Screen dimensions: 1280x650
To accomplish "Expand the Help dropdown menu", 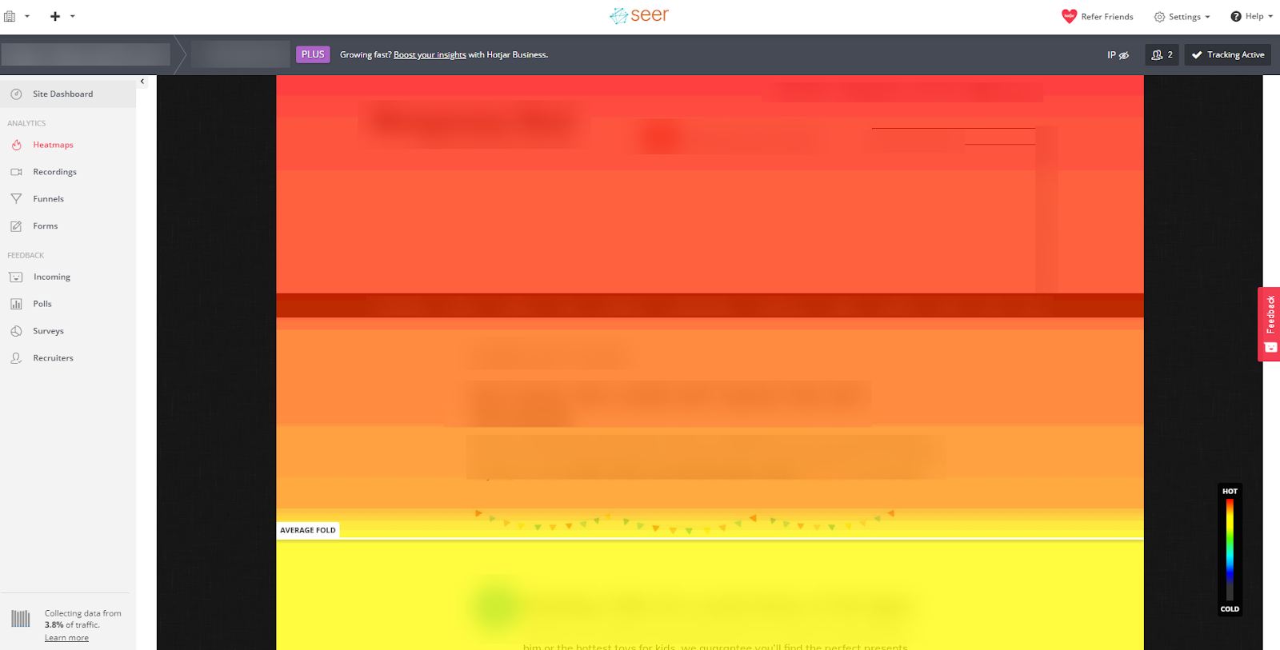I will 1251,17.
